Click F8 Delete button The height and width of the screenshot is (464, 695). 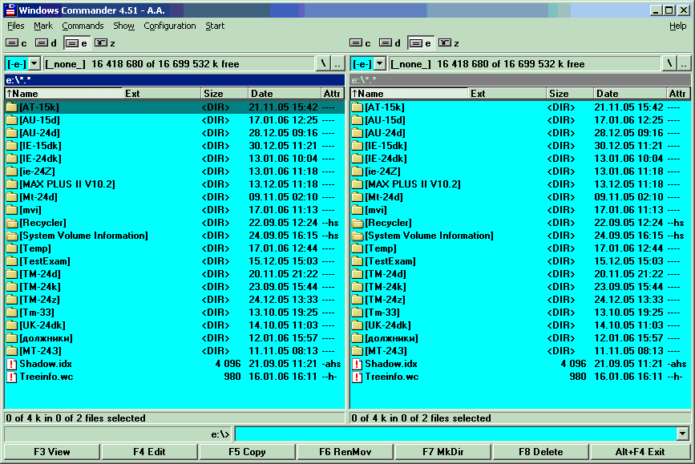click(541, 452)
